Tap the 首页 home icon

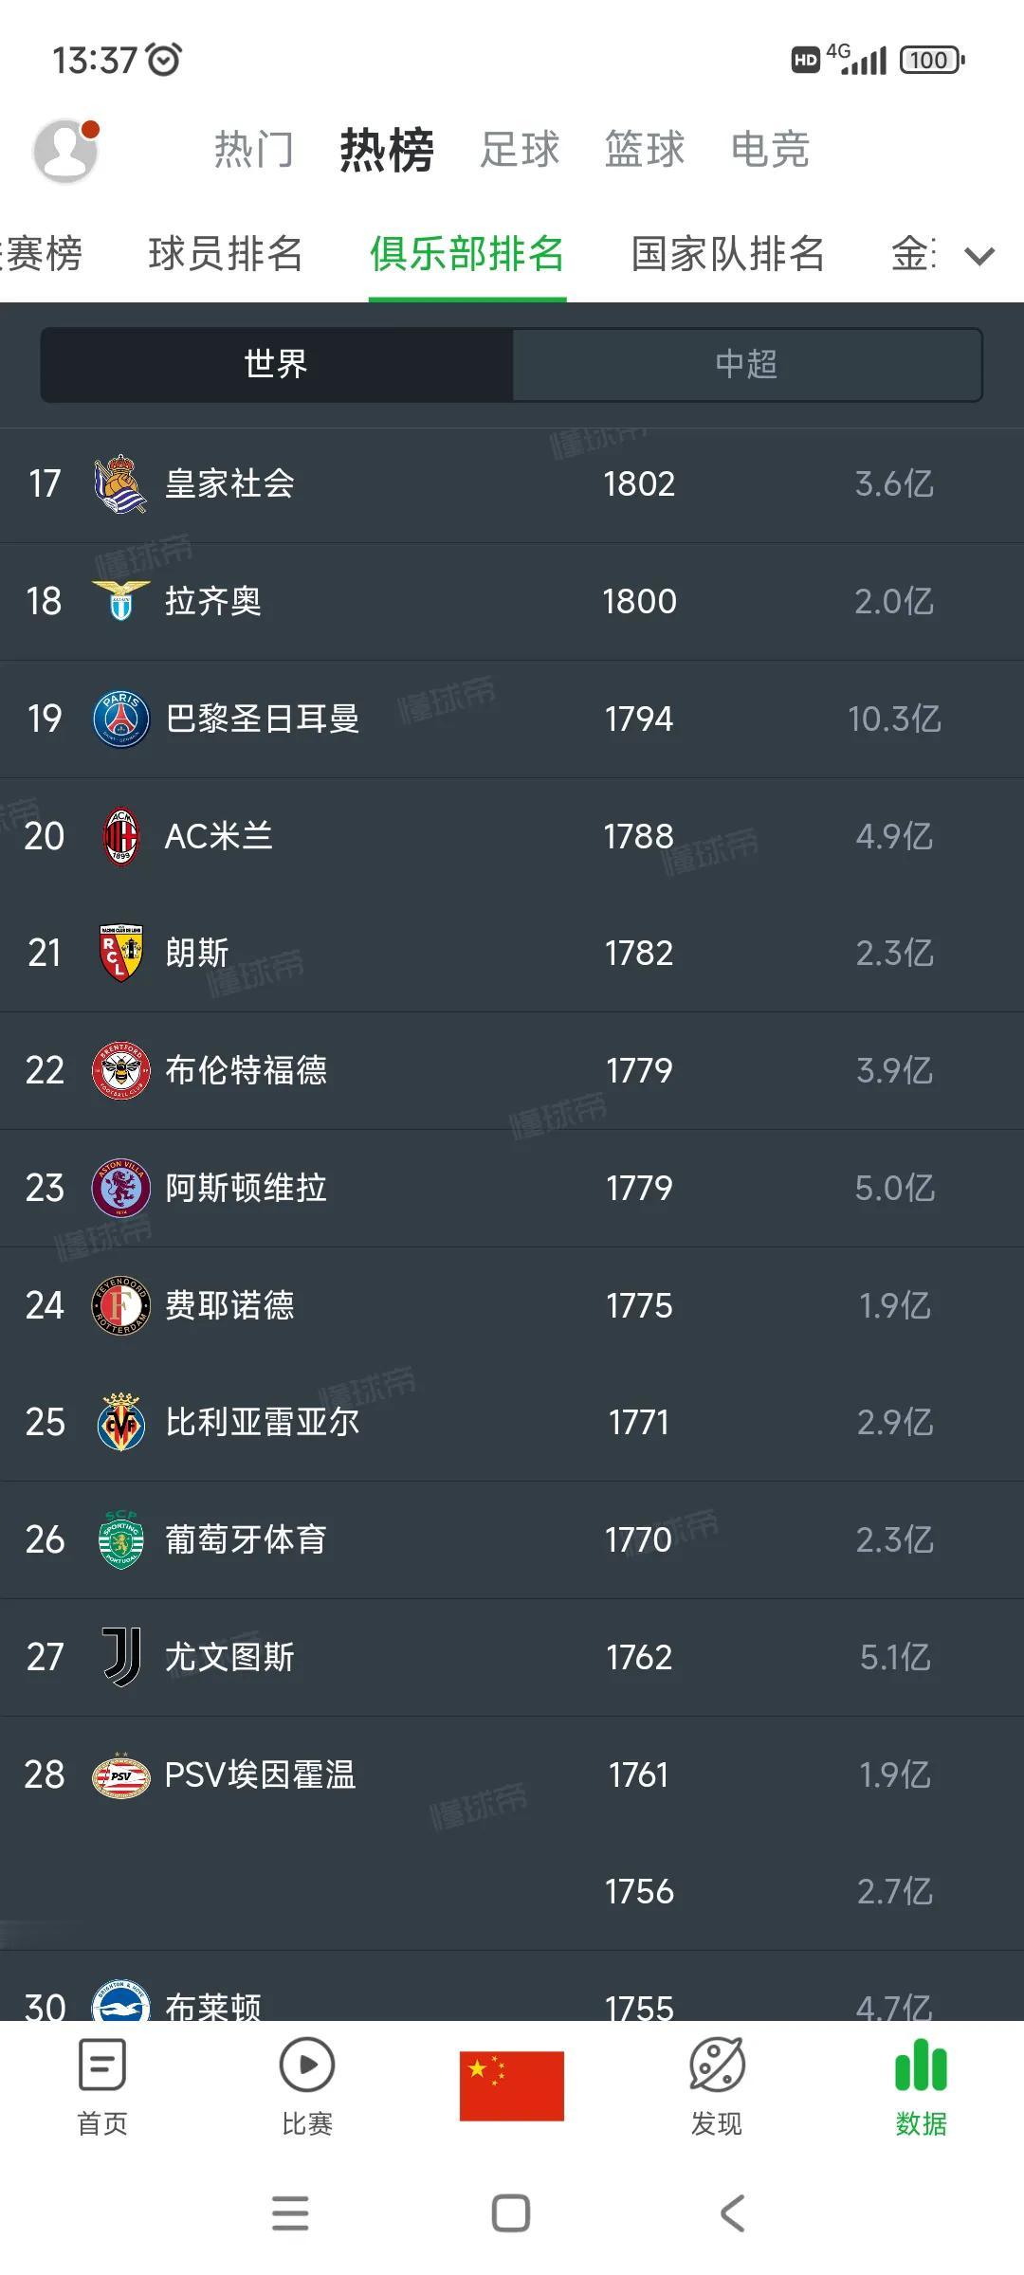[x=101, y=2065]
